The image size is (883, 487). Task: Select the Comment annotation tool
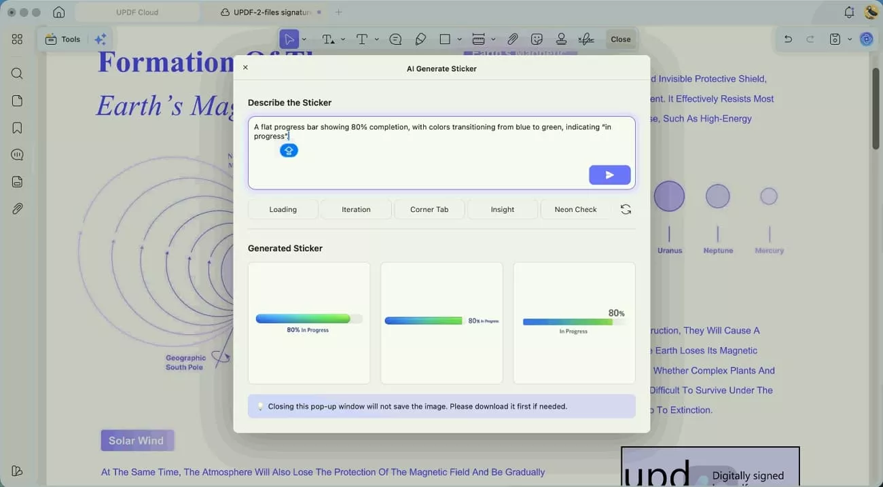pyautogui.click(x=395, y=39)
